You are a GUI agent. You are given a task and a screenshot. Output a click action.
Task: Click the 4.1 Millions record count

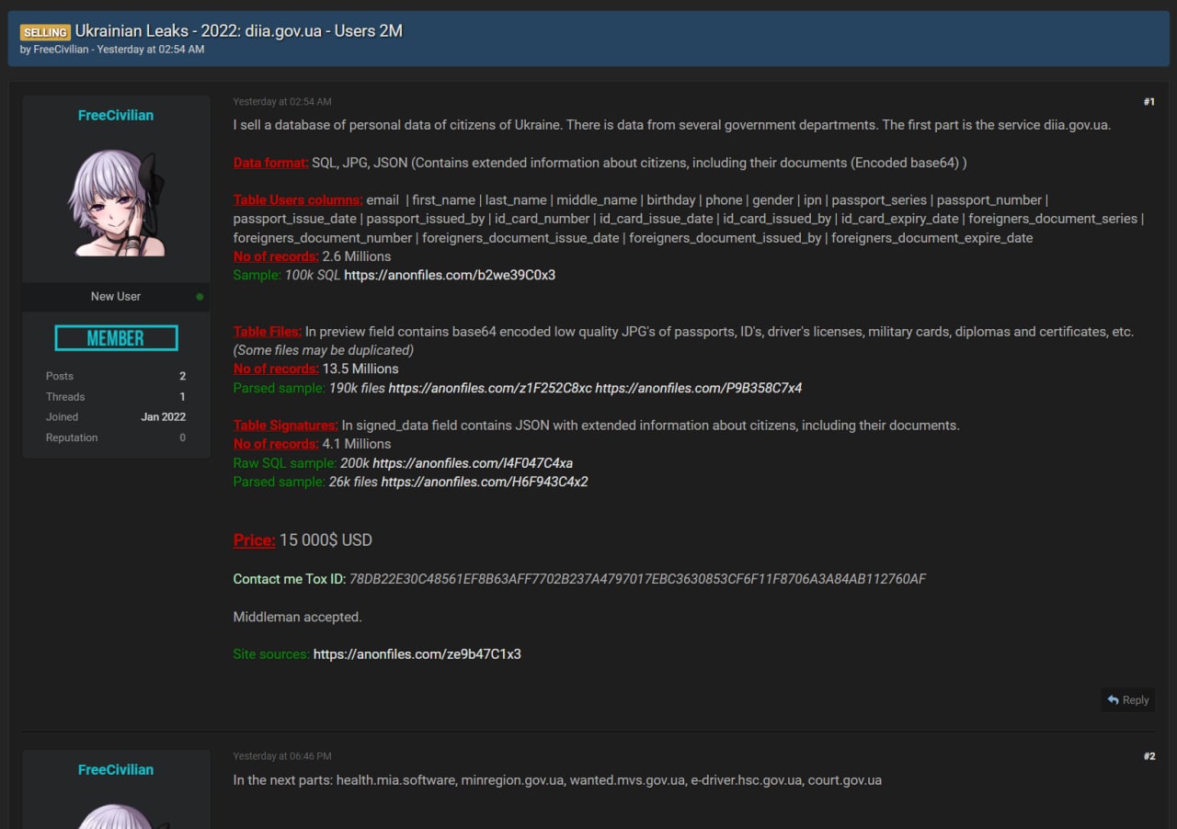click(x=357, y=444)
